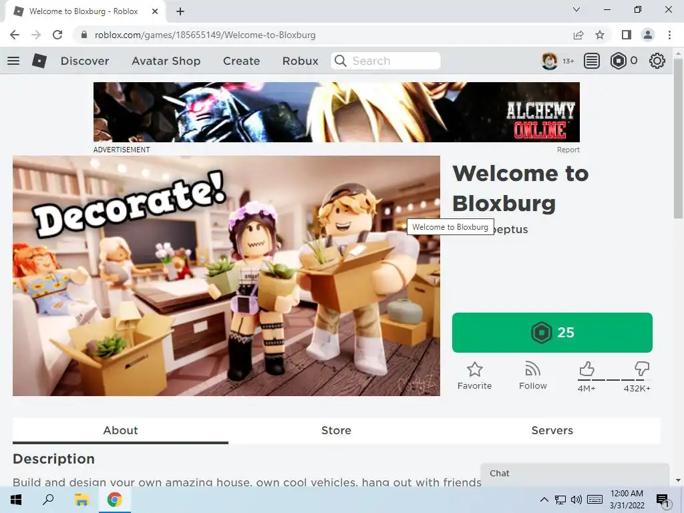Close the Welcome to Bloxburg tab

point(155,11)
